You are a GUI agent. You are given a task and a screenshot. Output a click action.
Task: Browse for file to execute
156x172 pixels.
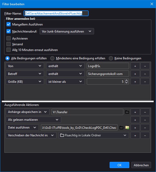(121, 128)
